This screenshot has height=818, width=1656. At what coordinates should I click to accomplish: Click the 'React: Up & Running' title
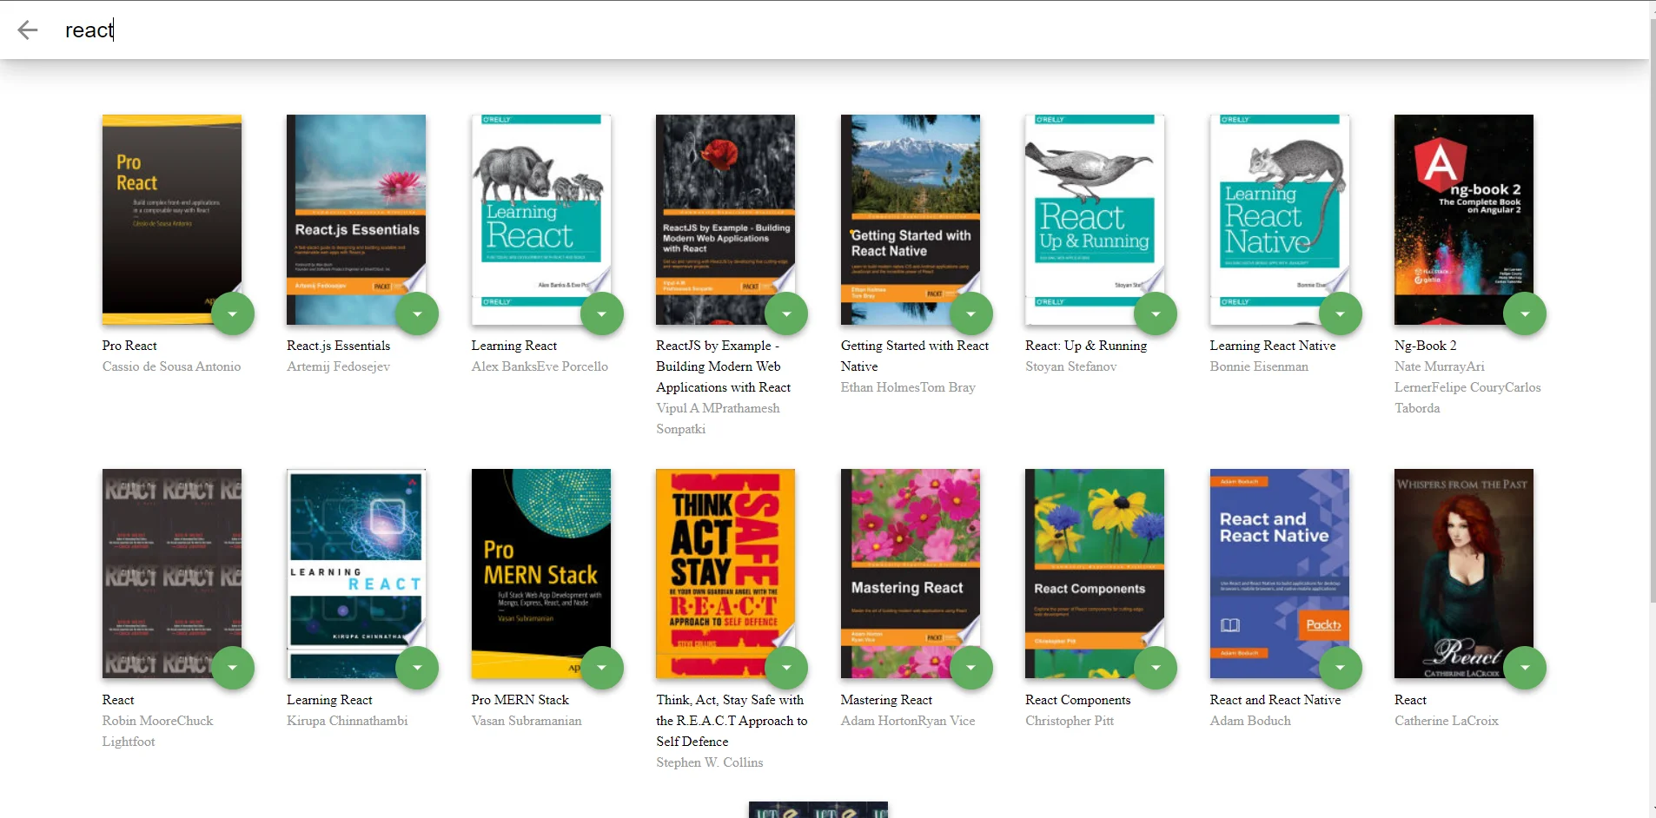click(1086, 346)
